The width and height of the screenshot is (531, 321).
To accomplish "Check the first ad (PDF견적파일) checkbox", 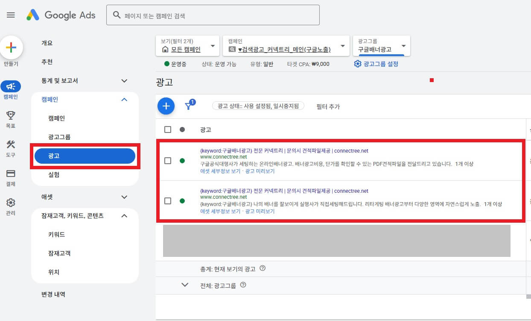I will pyautogui.click(x=168, y=161).
